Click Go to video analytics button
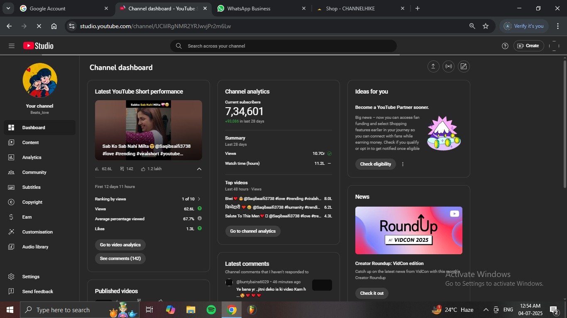Viewport: 567px width, 318px height. pyautogui.click(x=120, y=245)
